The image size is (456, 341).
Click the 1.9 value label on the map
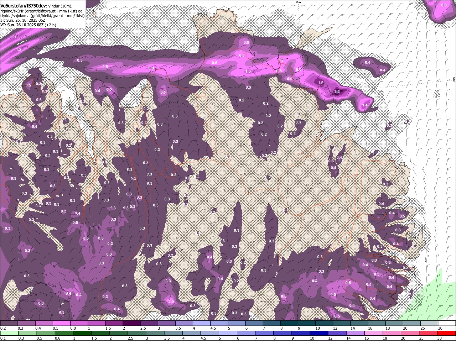[x=320, y=83]
